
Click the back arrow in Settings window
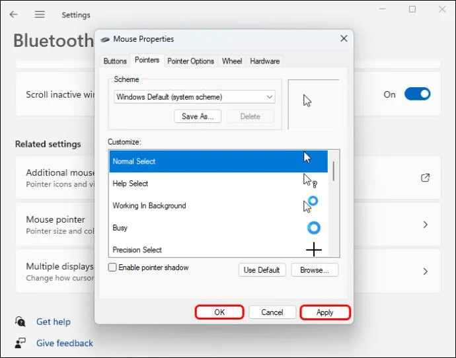coord(14,15)
